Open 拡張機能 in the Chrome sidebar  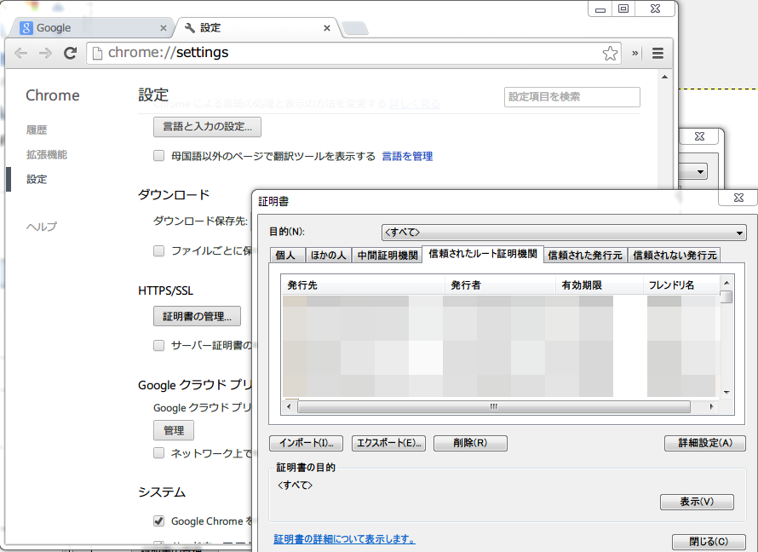(x=46, y=155)
